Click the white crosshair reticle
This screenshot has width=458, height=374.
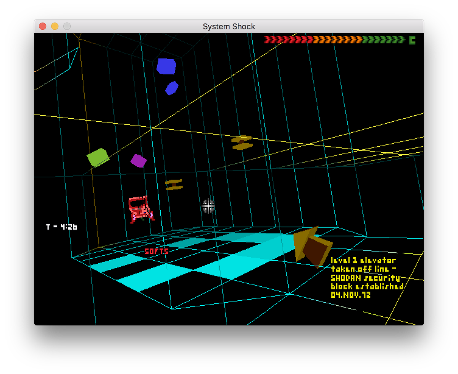point(208,206)
